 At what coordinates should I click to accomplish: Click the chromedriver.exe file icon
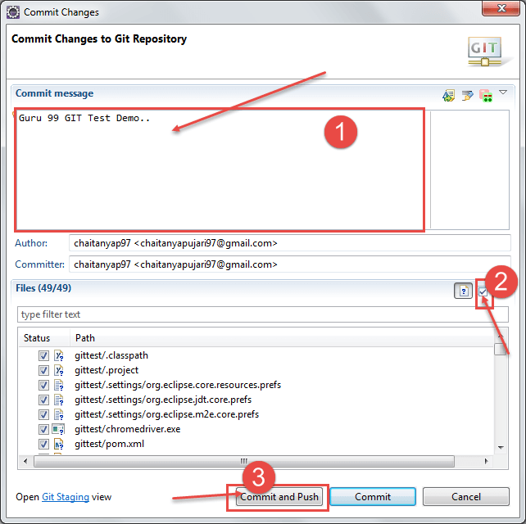(59, 429)
